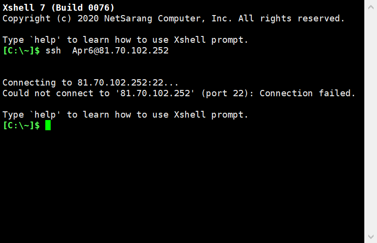Click the vertical scrollbar track

[371, 121]
